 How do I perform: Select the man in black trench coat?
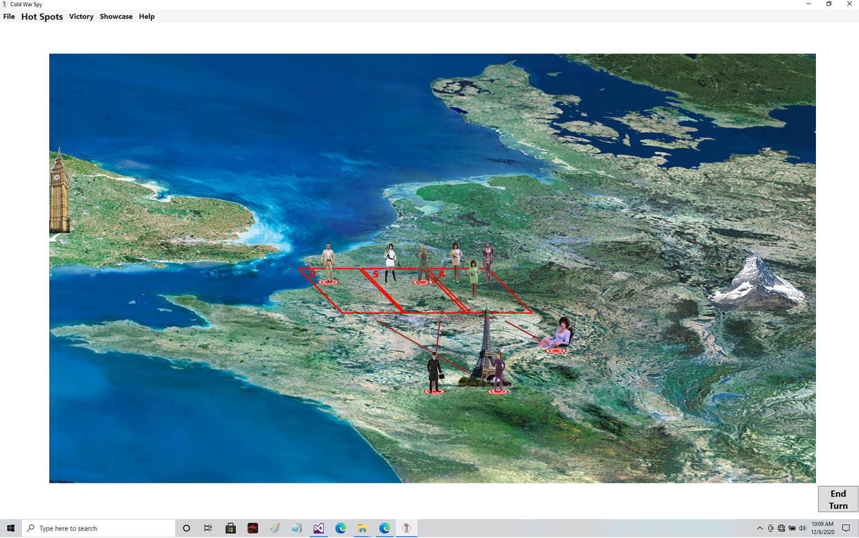coord(434,372)
